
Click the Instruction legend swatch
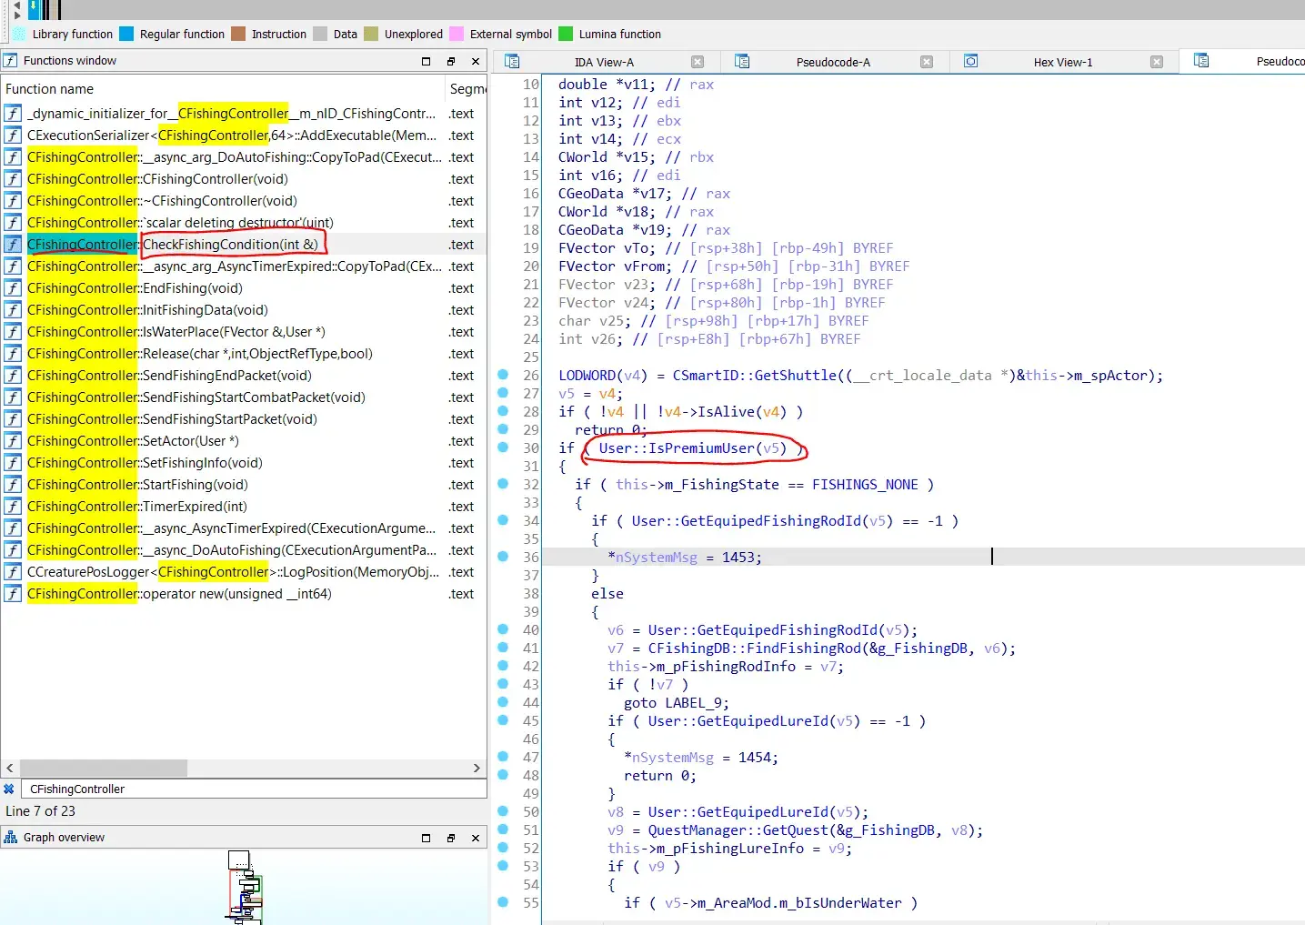pyautogui.click(x=238, y=34)
